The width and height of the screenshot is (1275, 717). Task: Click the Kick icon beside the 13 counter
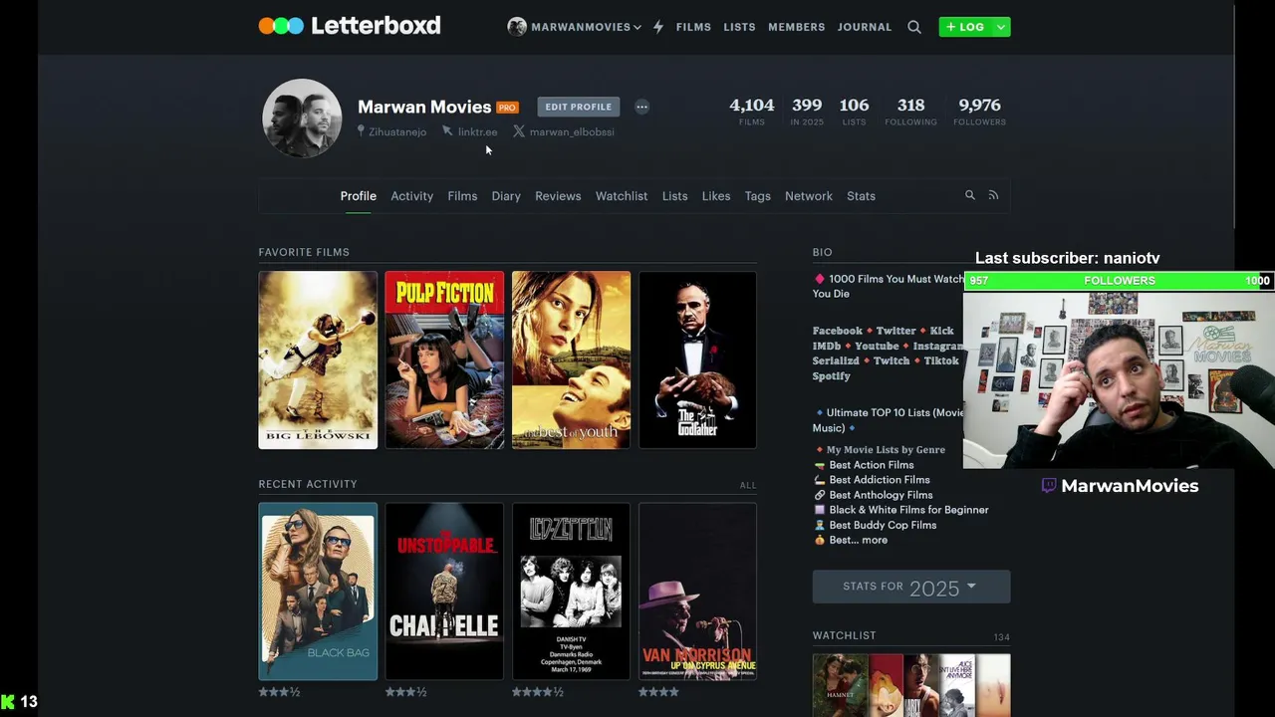pyautogui.click(x=8, y=702)
